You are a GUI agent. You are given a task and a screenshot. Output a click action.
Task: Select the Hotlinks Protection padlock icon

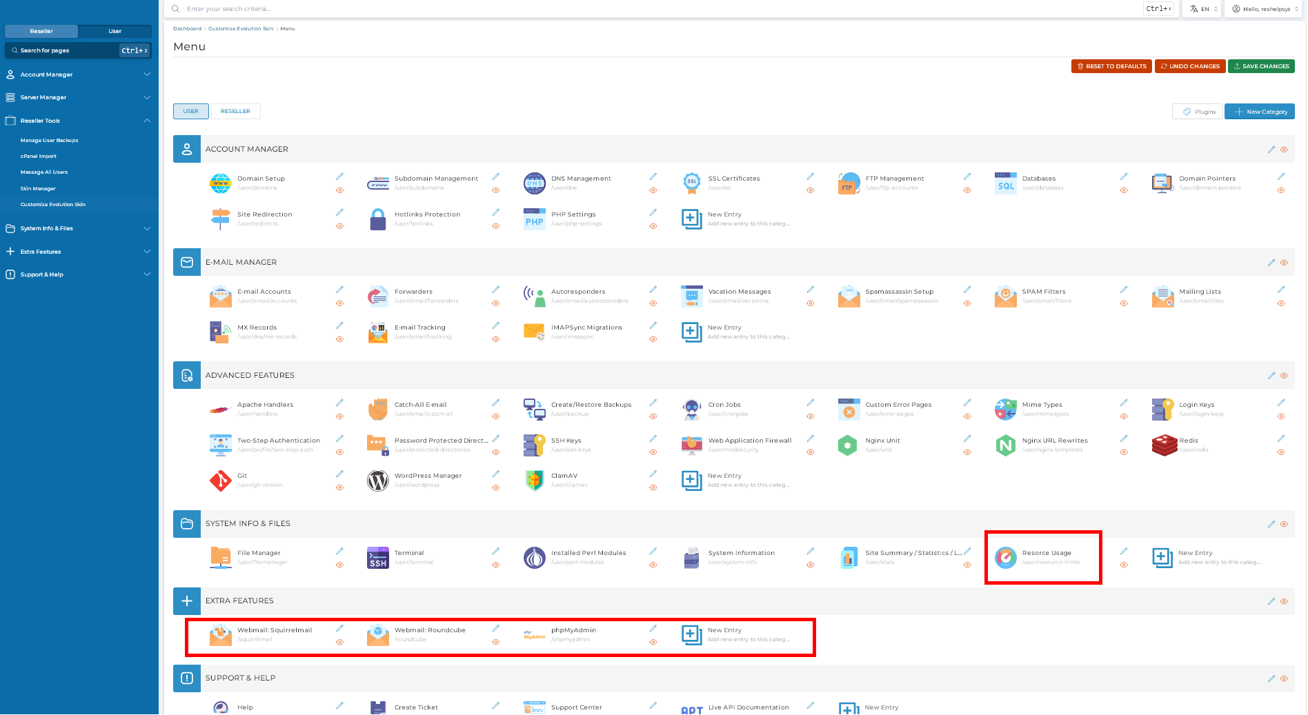377,219
